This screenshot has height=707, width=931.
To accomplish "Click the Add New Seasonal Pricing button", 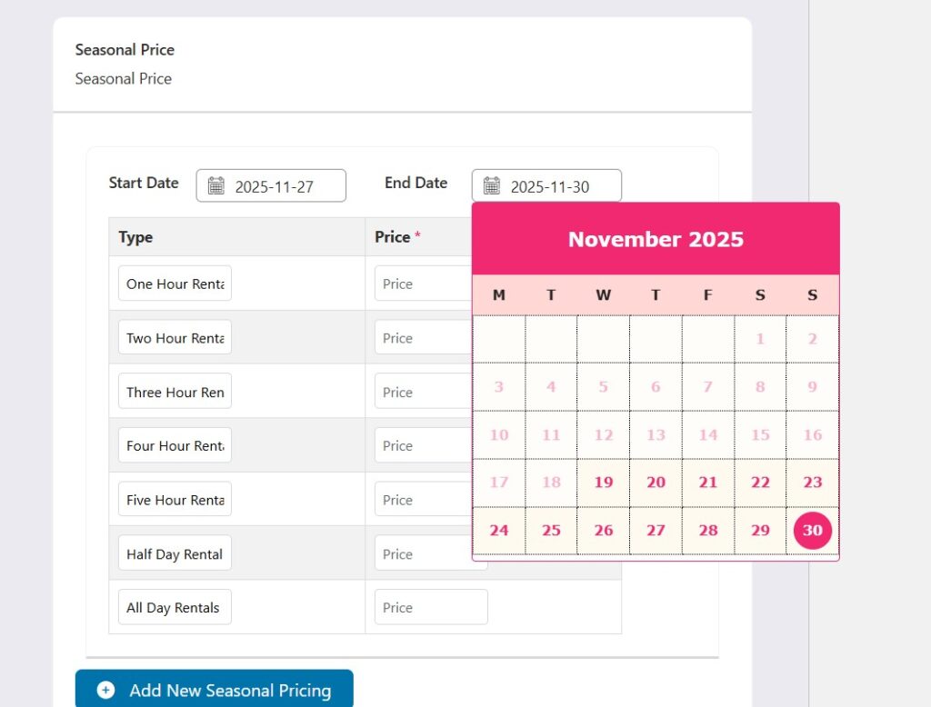I will pyautogui.click(x=214, y=690).
